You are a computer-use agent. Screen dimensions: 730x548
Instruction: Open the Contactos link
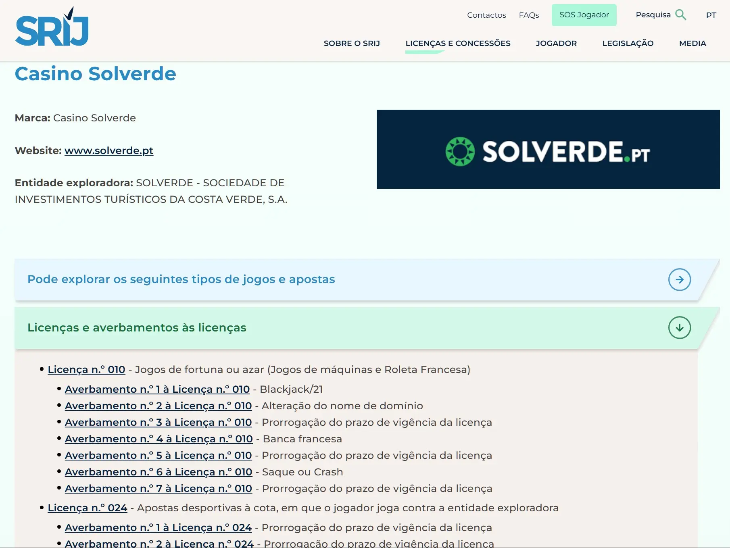pyautogui.click(x=486, y=15)
